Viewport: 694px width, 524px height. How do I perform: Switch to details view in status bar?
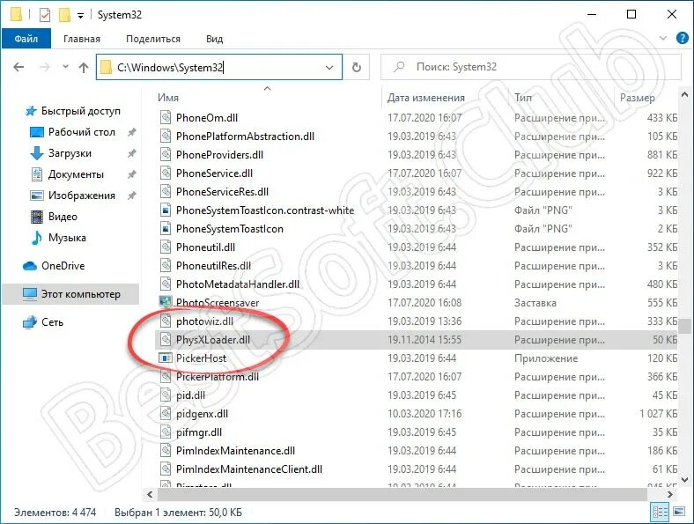coord(660,512)
